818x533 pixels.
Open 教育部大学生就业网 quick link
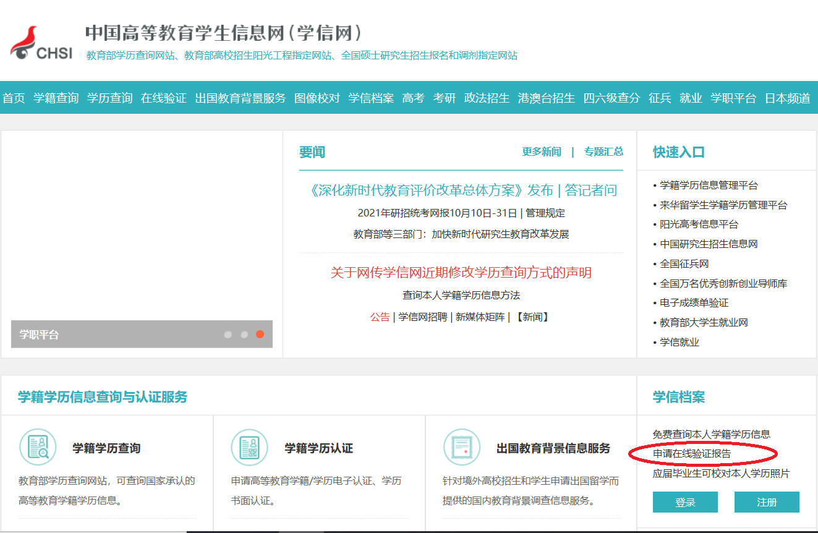click(x=704, y=322)
